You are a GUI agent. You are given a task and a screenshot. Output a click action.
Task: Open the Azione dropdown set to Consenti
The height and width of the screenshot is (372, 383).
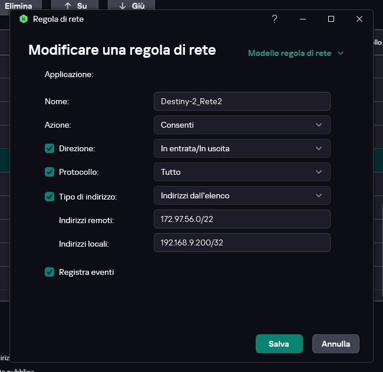[242, 125]
